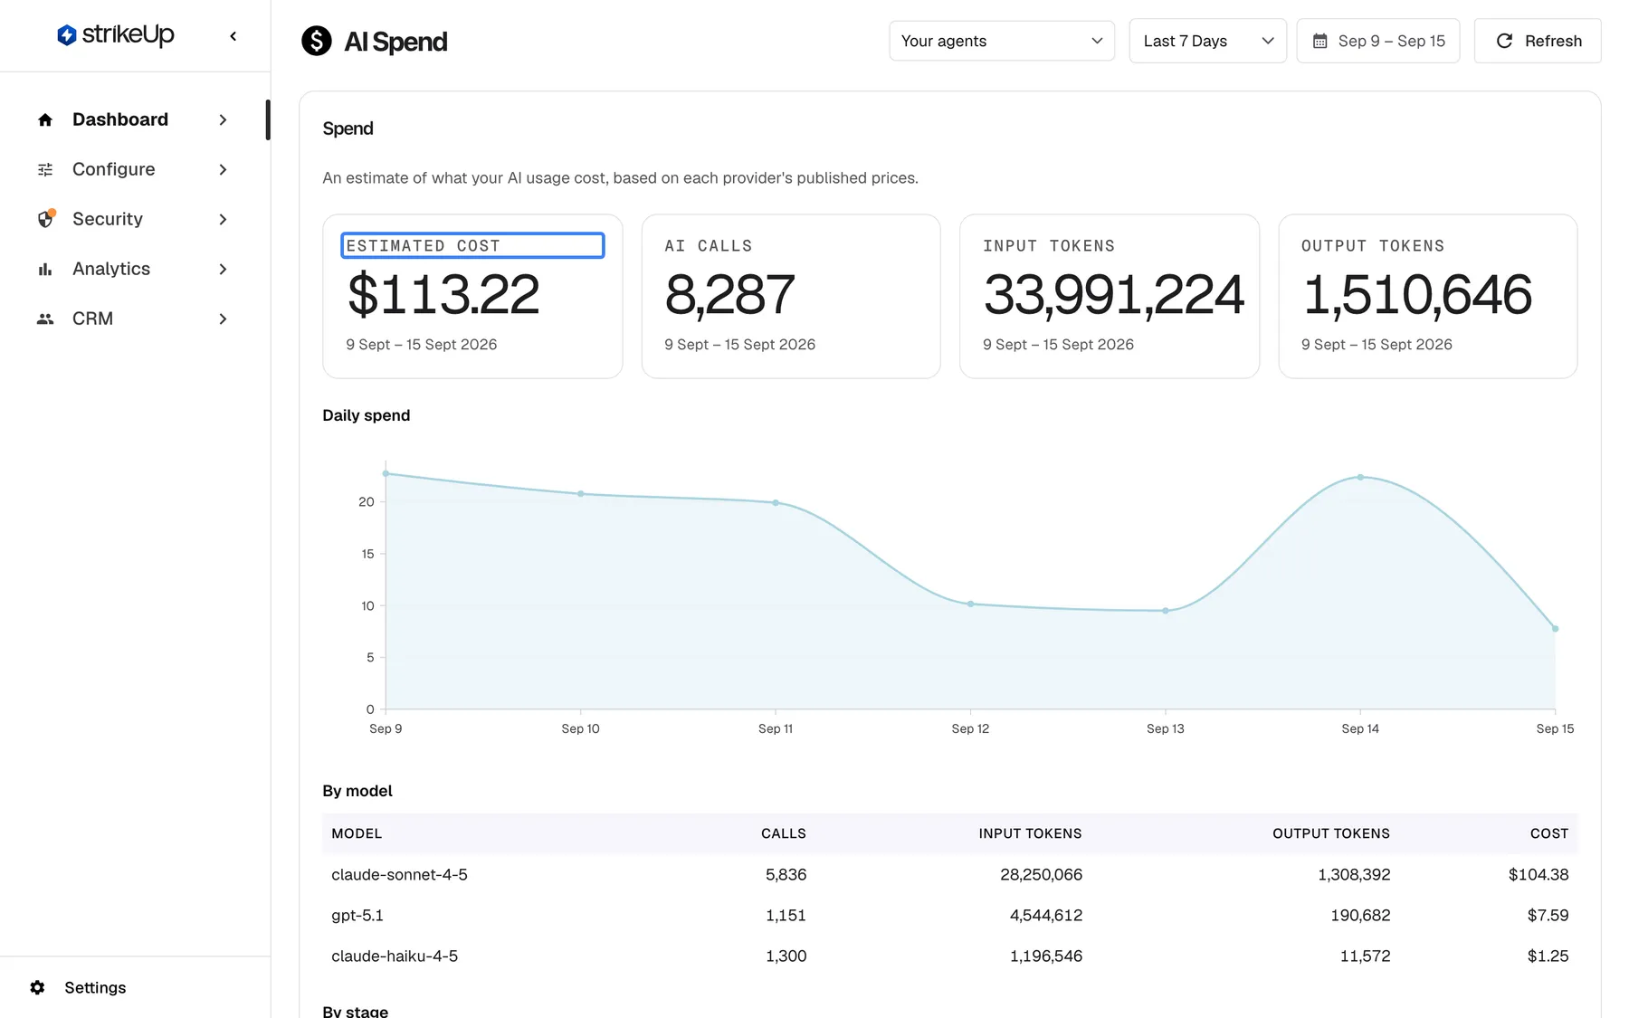Click the 1,510,646 output tokens value

[1417, 295]
